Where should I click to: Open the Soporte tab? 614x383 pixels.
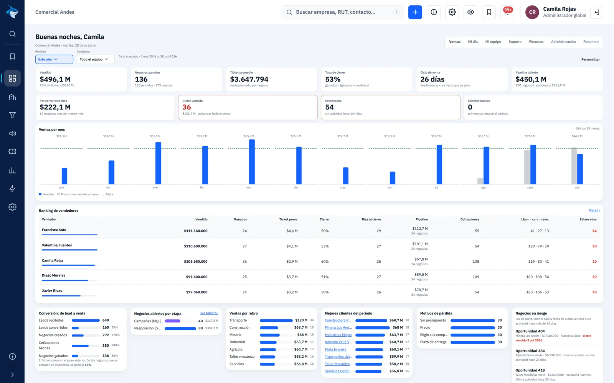pyautogui.click(x=515, y=42)
